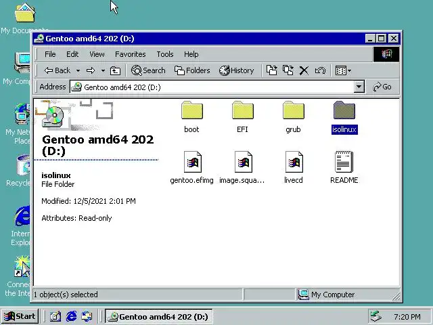Viewport: 433px width, 325px height.
Task: Click the Forward arrow icon
Action: [91, 70]
